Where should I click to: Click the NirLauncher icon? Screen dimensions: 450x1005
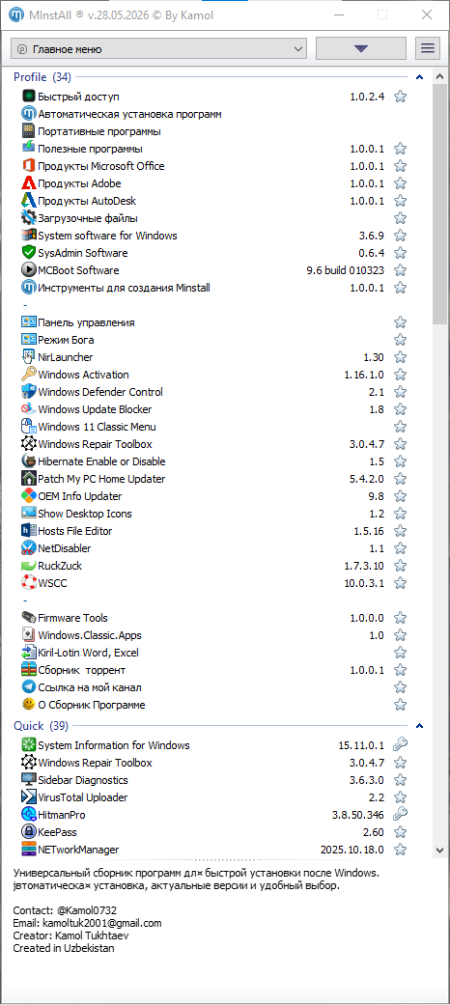pos(29,357)
